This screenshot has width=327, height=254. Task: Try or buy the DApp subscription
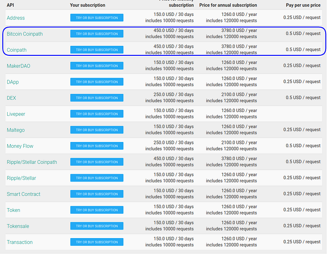pyautogui.click(x=97, y=82)
